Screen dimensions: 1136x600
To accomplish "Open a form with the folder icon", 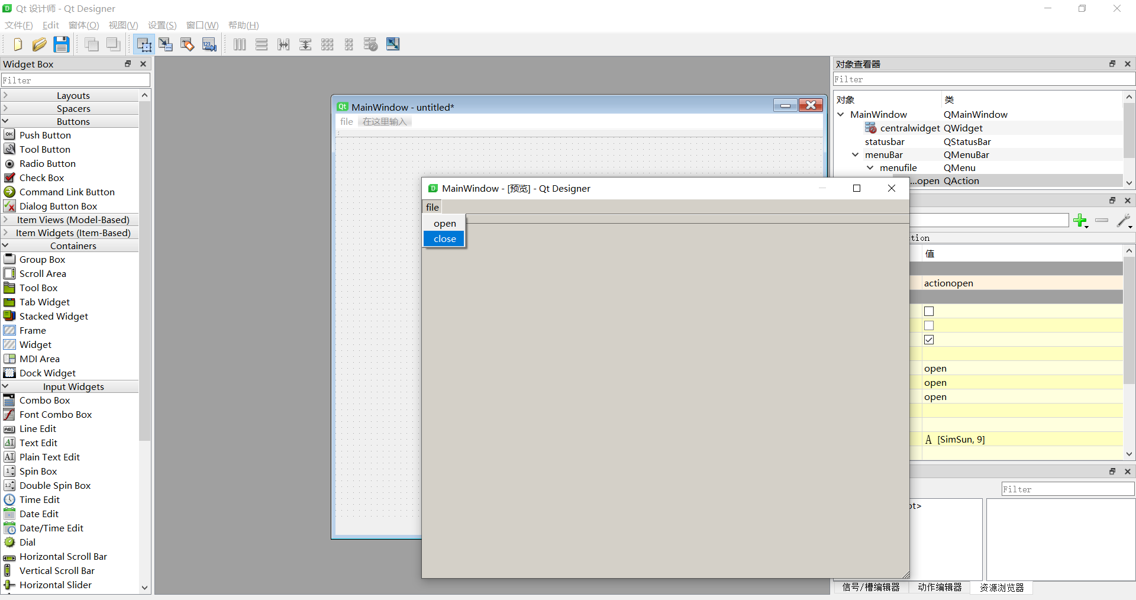I will (x=39, y=44).
